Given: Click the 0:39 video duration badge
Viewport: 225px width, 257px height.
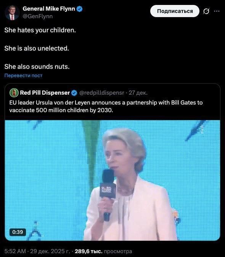Looking at the screenshot, I should click(x=18, y=232).
